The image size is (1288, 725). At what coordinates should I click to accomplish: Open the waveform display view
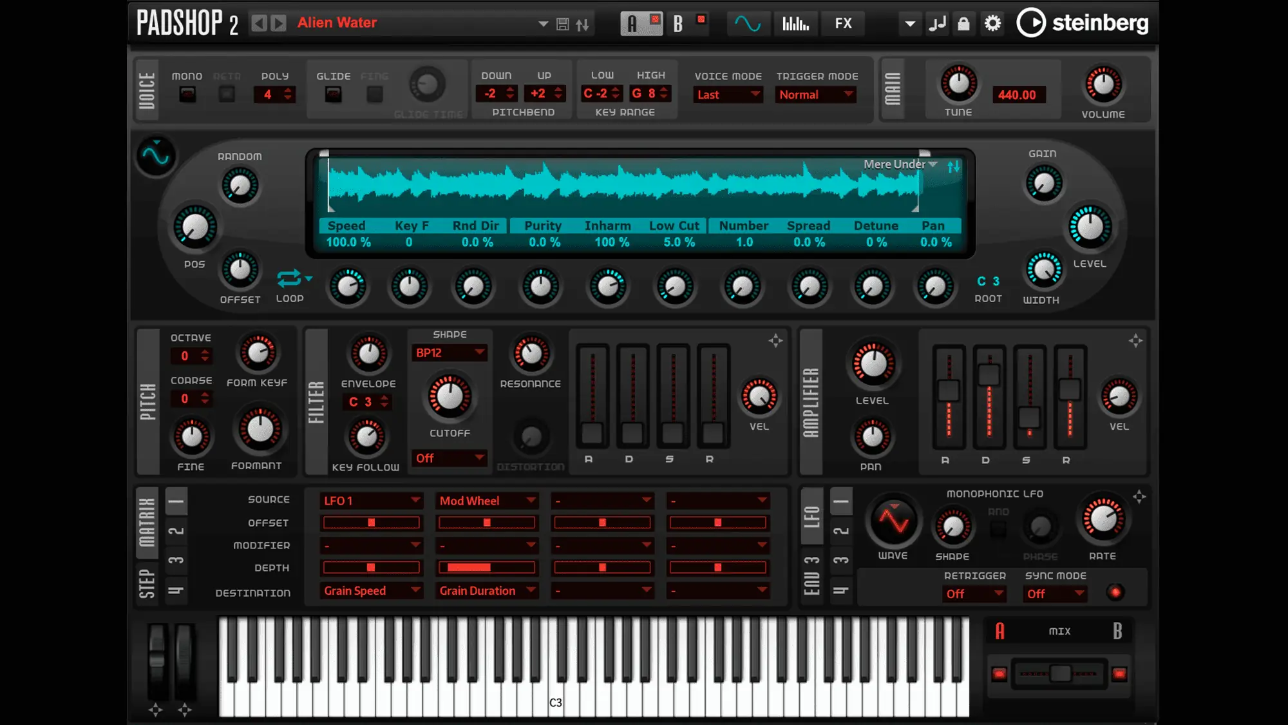pos(747,23)
